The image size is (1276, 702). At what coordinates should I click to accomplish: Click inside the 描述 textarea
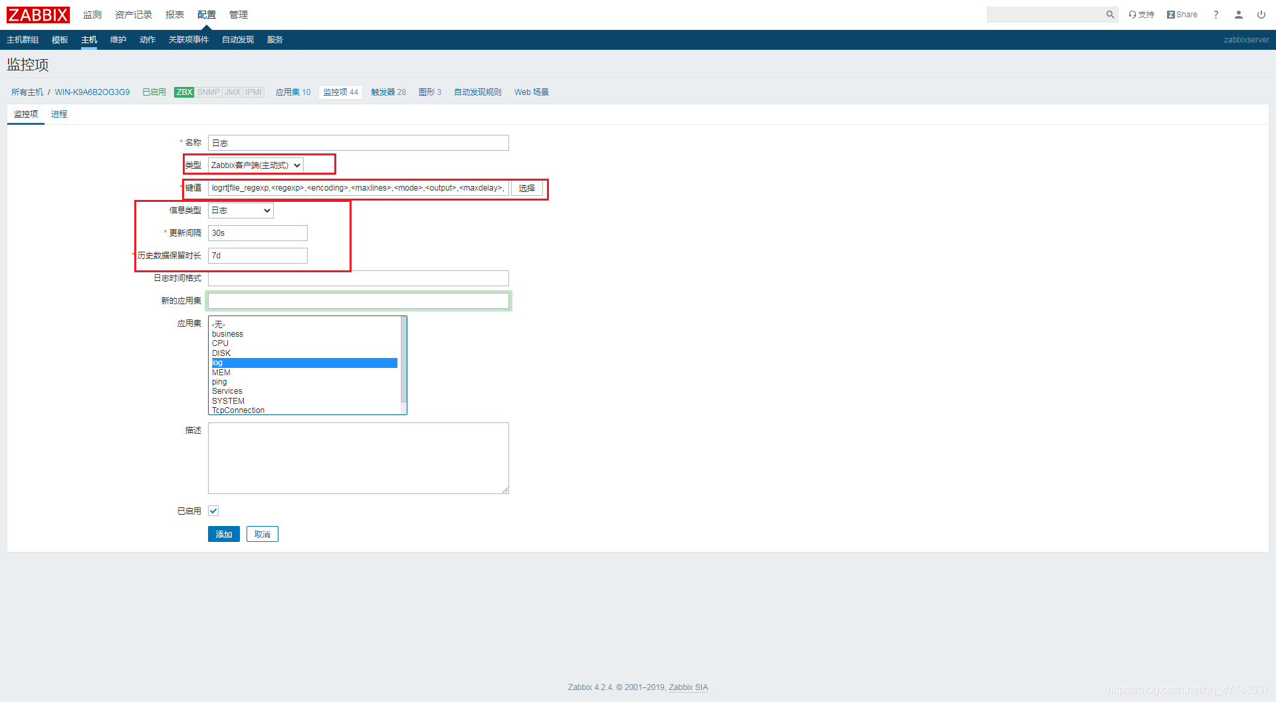(358, 458)
